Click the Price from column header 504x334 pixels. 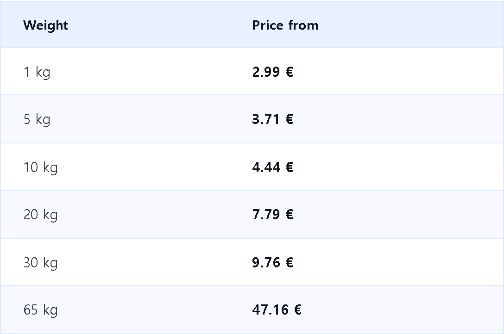point(285,25)
